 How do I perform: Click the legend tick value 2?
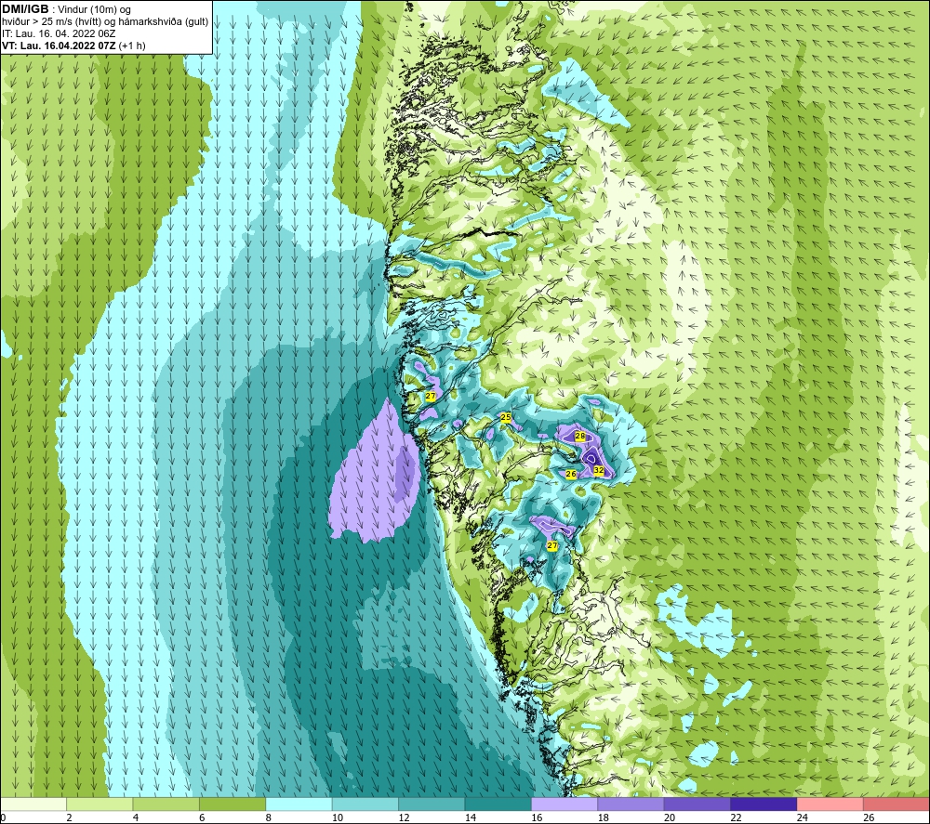pyautogui.click(x=70, y=817)
